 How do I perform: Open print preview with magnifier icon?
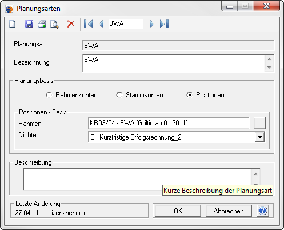(x=54, y=24)
